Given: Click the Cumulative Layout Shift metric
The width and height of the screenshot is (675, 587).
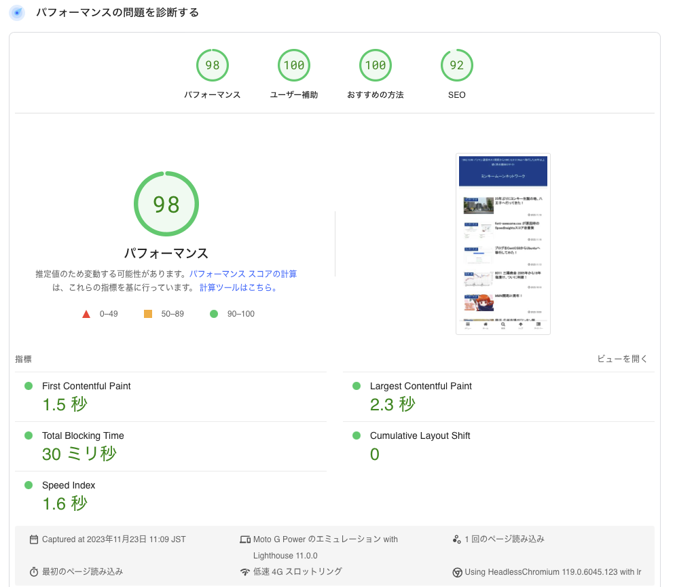Looking at the screenshot, I should coord(420,435).
